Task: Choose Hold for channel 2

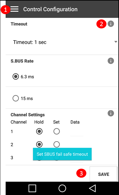Action: (x=39, y=145)
